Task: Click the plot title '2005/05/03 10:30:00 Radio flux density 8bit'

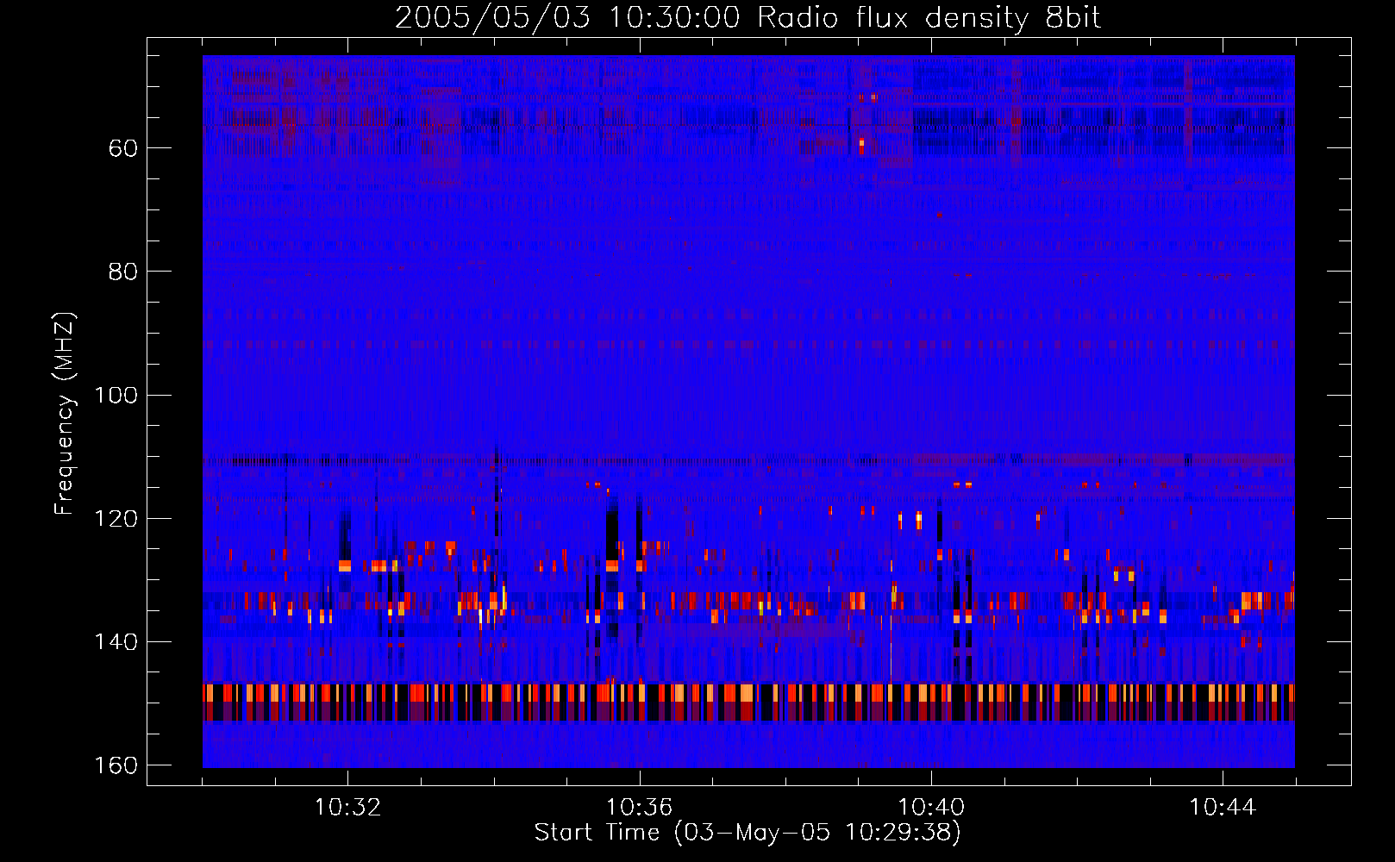Action: [x=748, y=18]
